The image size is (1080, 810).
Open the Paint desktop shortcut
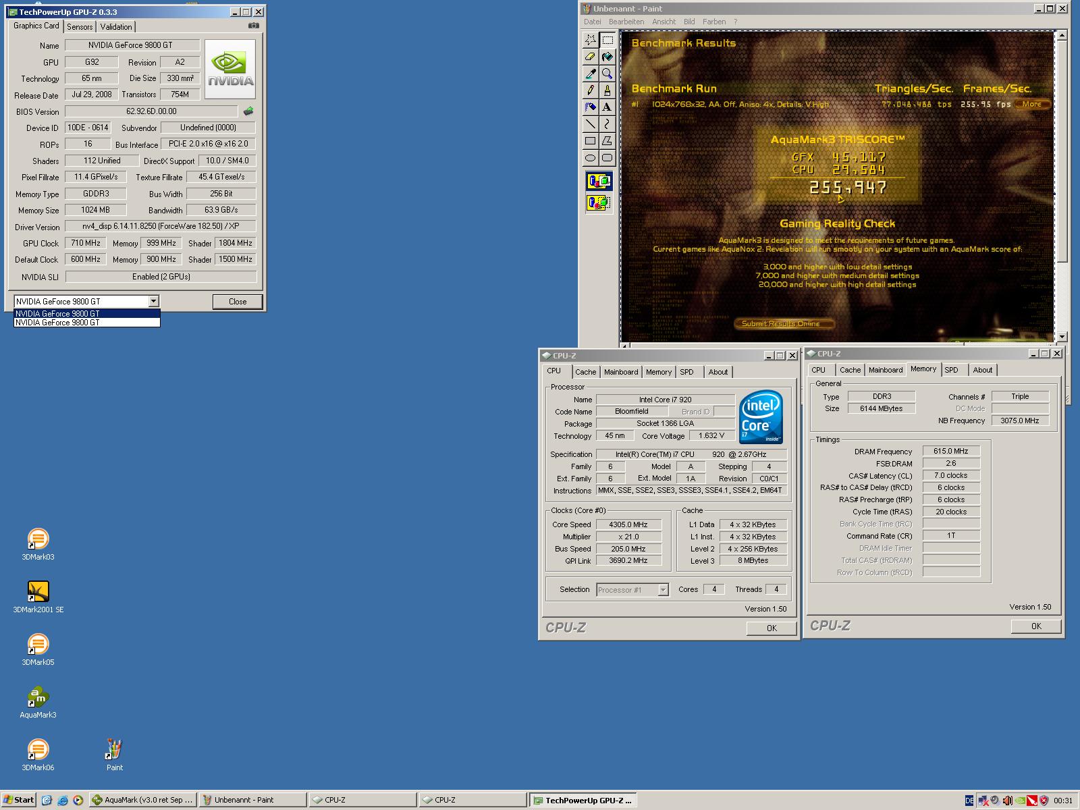click(x=115, y=755)
